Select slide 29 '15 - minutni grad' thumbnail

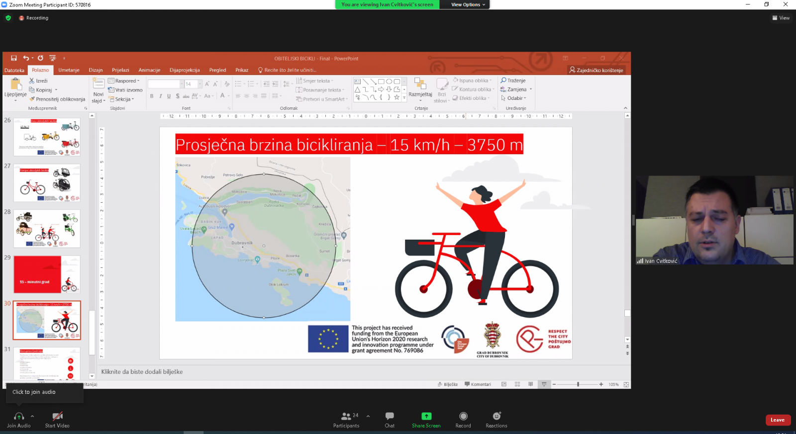pyautogui.click(x=47, y=274)
